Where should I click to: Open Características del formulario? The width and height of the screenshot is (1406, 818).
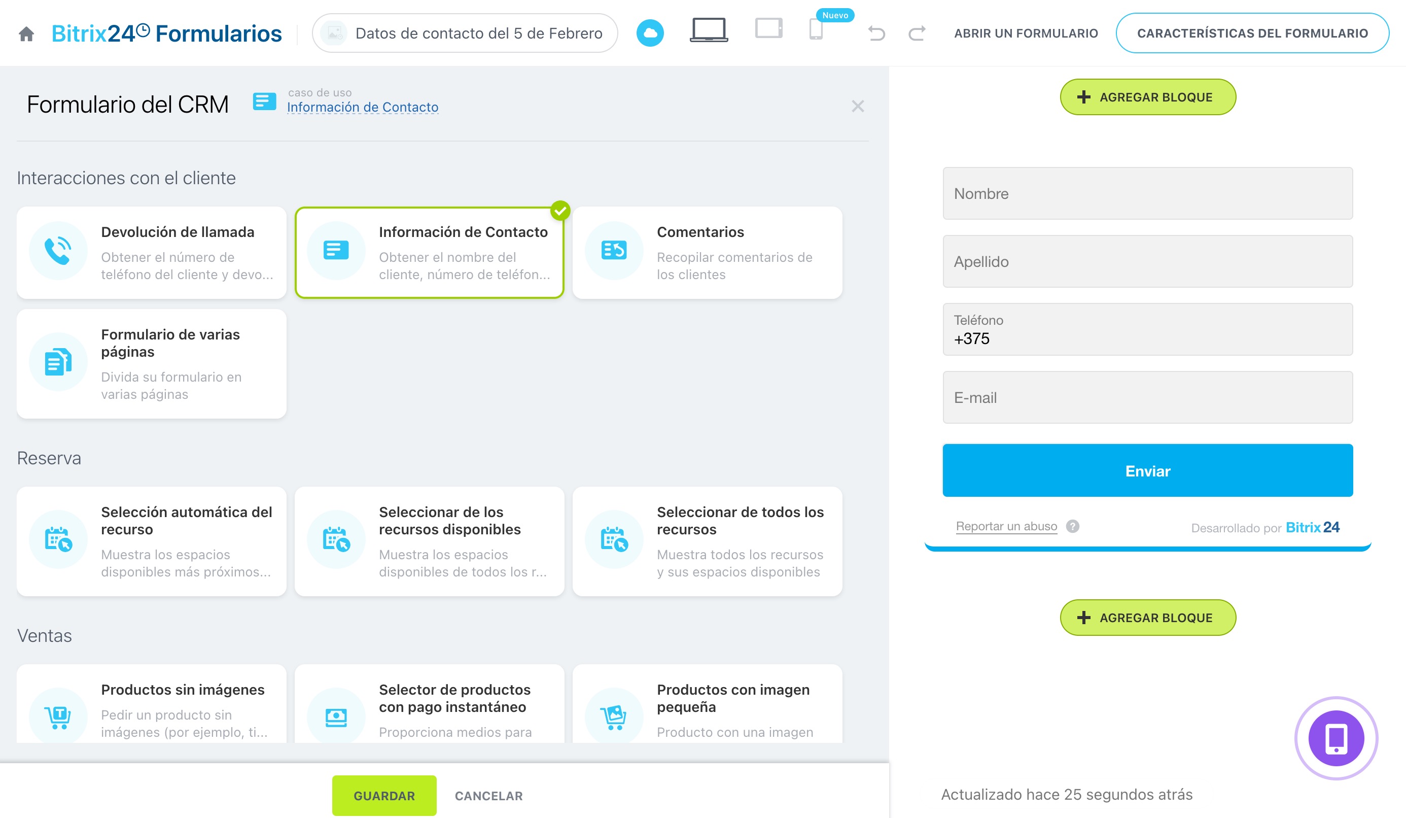1252,33
